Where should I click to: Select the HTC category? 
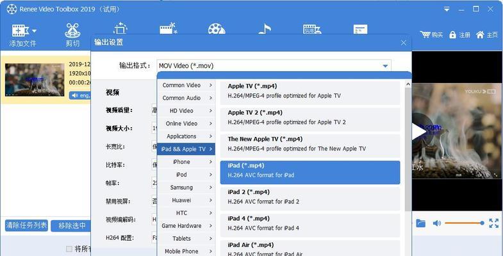(186, 213)
